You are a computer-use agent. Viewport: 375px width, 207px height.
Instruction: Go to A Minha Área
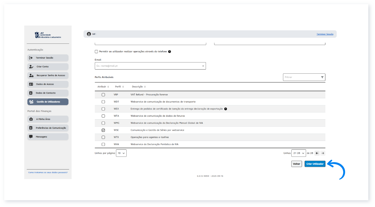pyautogui.click(x=48, y=119)
